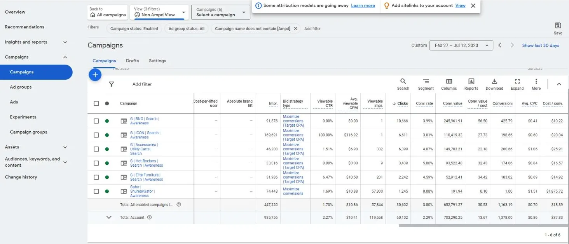Switch to the Settings tab
Image resolution: width=569 pixels, height=244 pixels.
[157, 61]
